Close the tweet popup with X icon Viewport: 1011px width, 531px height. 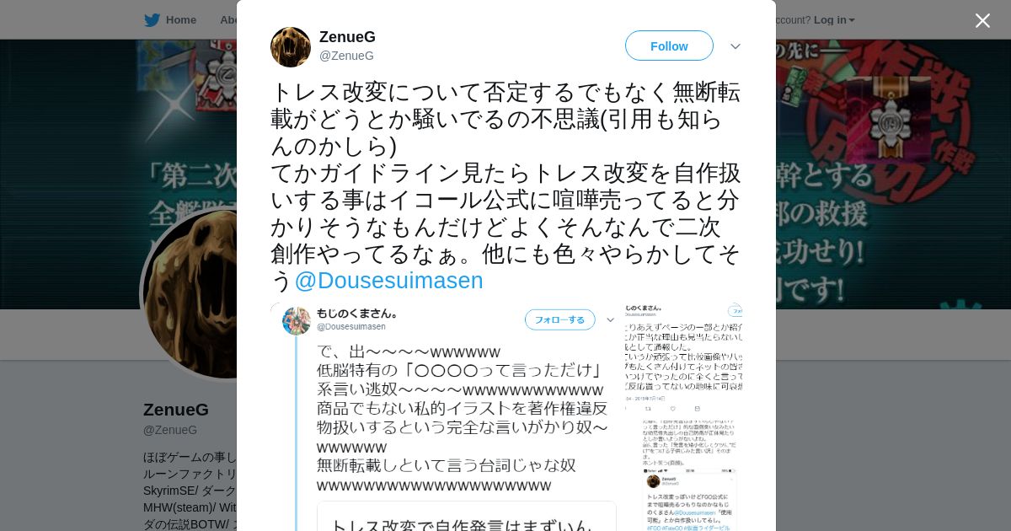tap(982, 20)
